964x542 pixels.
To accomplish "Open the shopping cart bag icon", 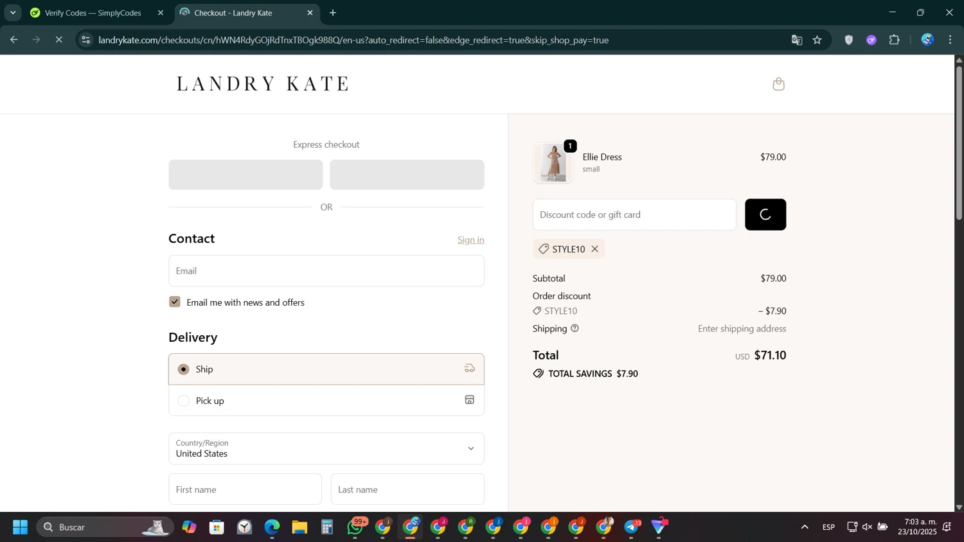I will pyautogui.click(x=778, y=84).
